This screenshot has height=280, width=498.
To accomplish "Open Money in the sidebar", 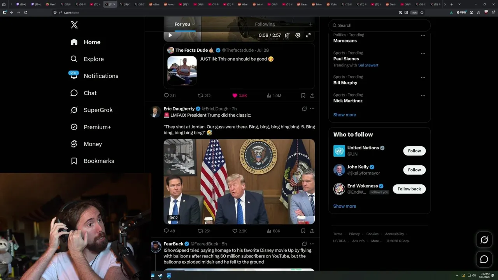I will pos(86,144).
